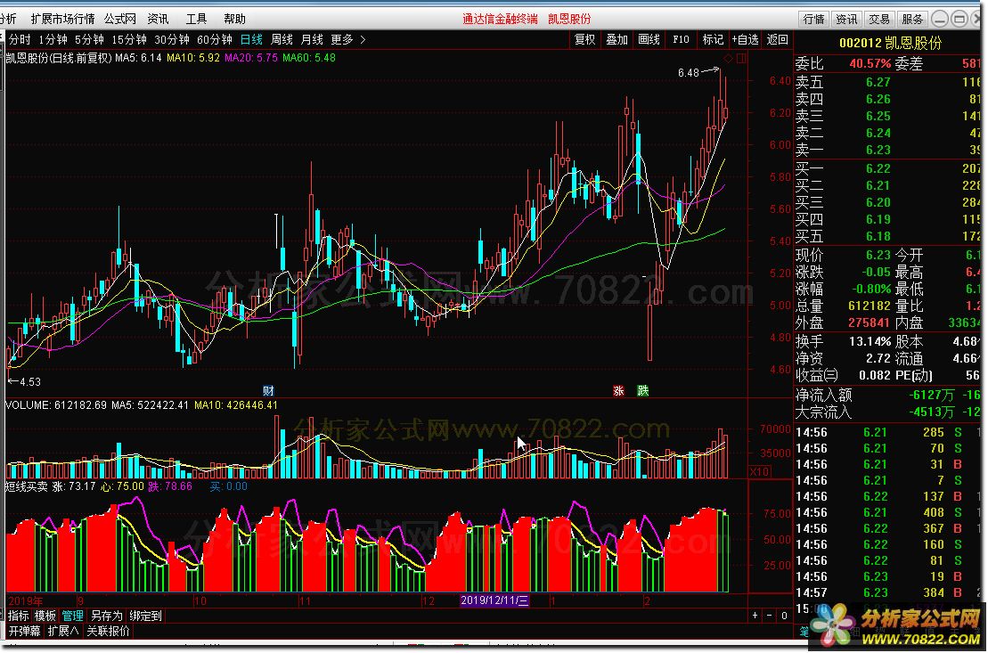The width and height of the screenshot is (988, 653).
Task: Open the 公式网 menu
Action: point(120,19)
